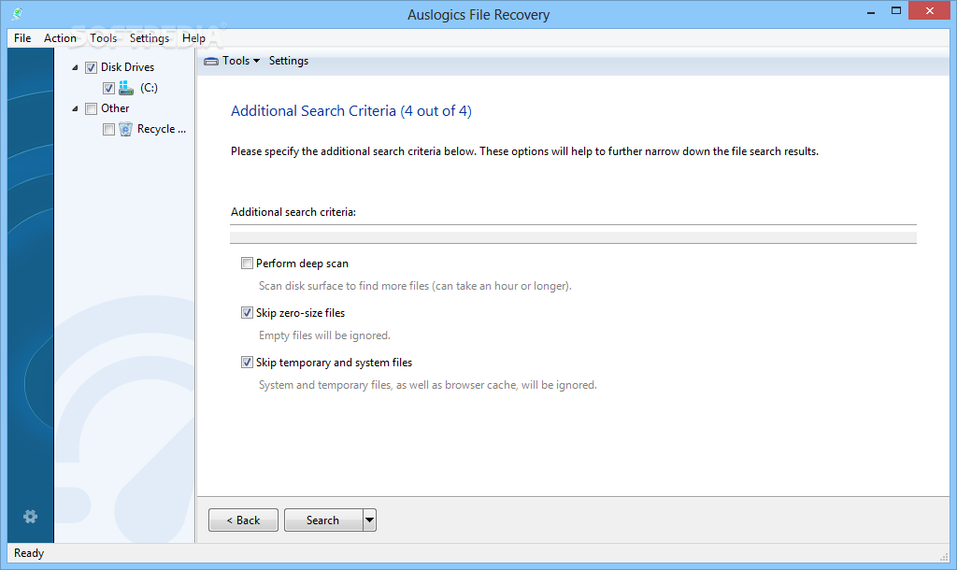This screenshot has height=570, width=957.
Task: Click the 'Scan disk surface to find more files' description
Action: [415, 286]
